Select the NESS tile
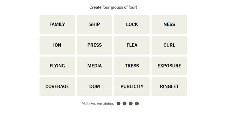This screenshot has height=113, width=227. point(169,24)
